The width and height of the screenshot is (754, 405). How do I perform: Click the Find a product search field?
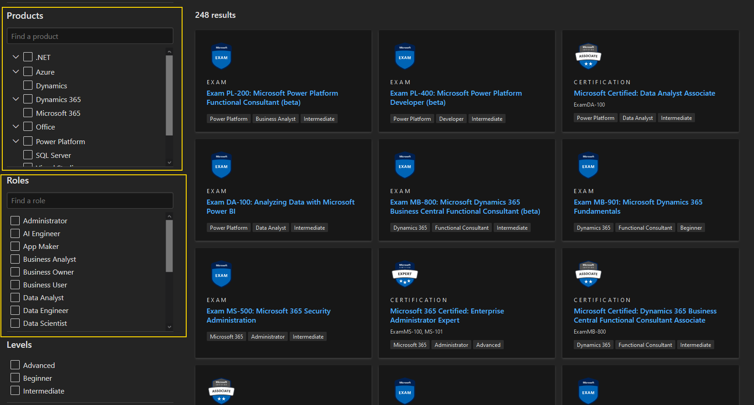90,36
